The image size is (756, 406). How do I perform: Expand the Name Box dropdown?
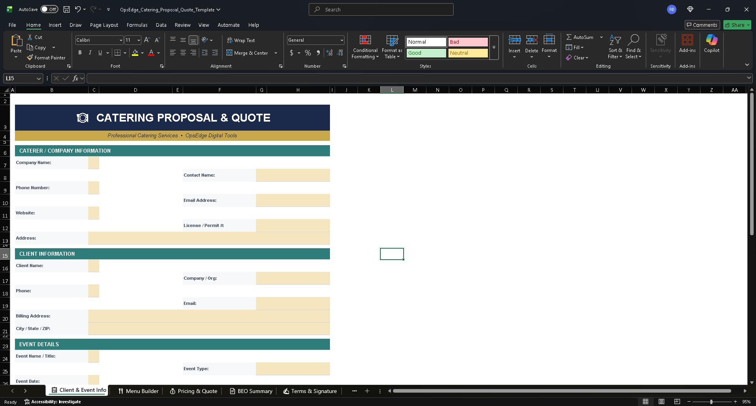click(x=39, y=78)
